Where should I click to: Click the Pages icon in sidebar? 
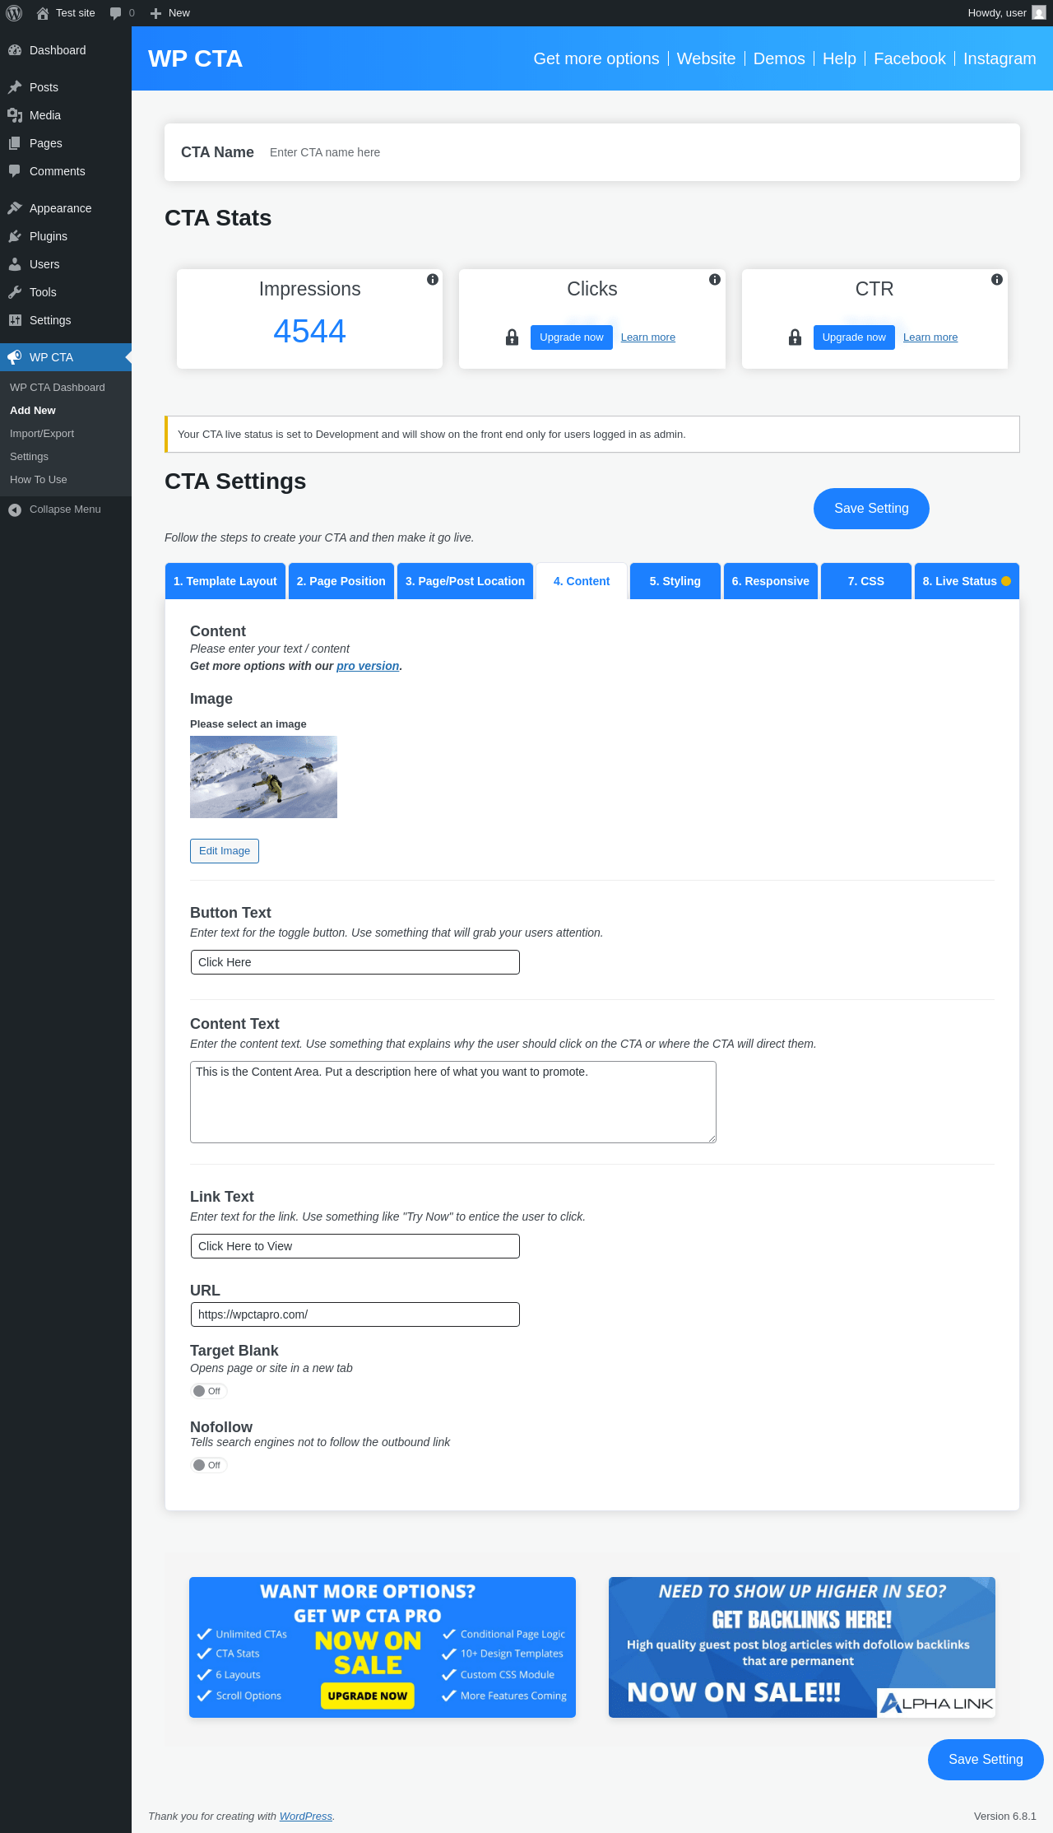click(x=15, y=143)
